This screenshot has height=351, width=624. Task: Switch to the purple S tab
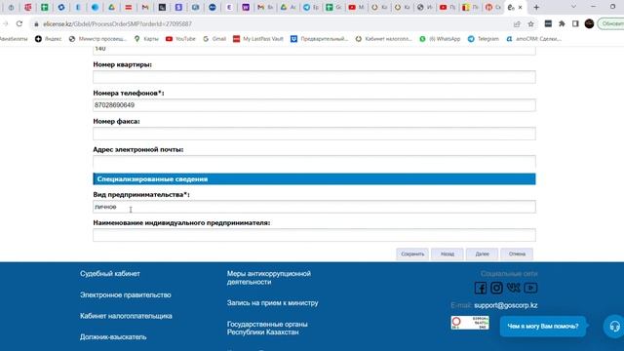click(x=178, y=7)
